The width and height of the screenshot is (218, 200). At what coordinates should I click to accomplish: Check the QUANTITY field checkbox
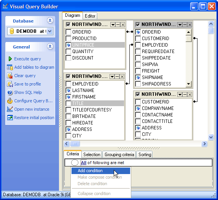(68, 51)
